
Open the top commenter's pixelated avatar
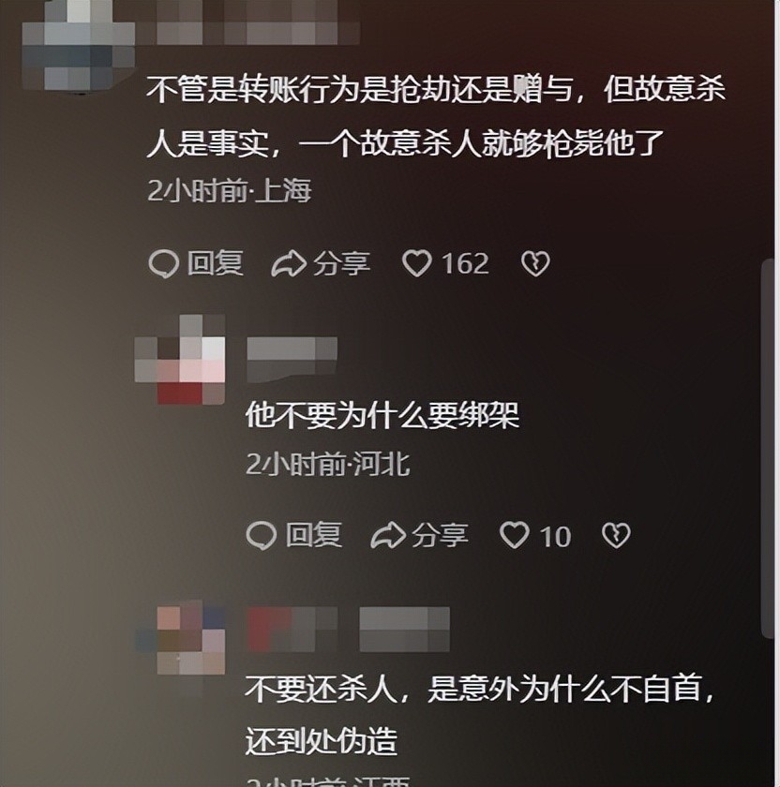pyautogui.click(x=79, y=46)
